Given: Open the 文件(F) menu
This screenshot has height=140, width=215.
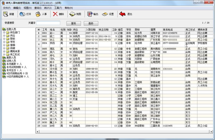Looking at the screenshot, I should 7,8.
